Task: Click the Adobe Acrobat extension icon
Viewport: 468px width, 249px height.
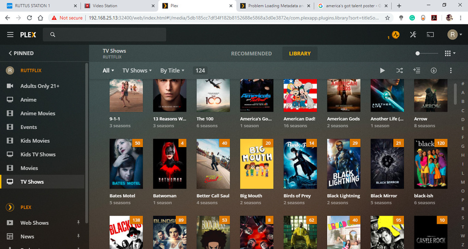Action: [434, 18]
